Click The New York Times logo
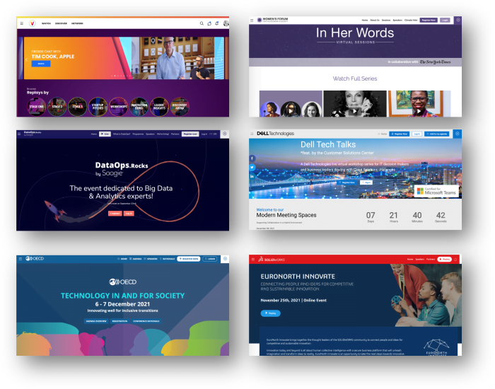Viewport: 495px width, 389px height. coord(435,62)
